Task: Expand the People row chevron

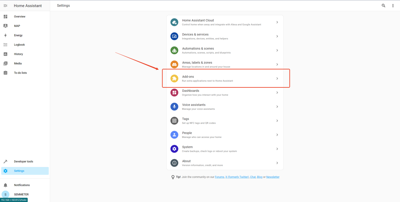Action: 277,135
